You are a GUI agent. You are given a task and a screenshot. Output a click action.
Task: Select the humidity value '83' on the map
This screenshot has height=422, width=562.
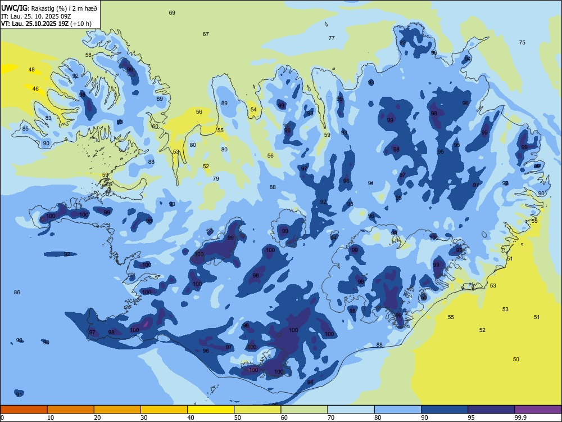48,118
